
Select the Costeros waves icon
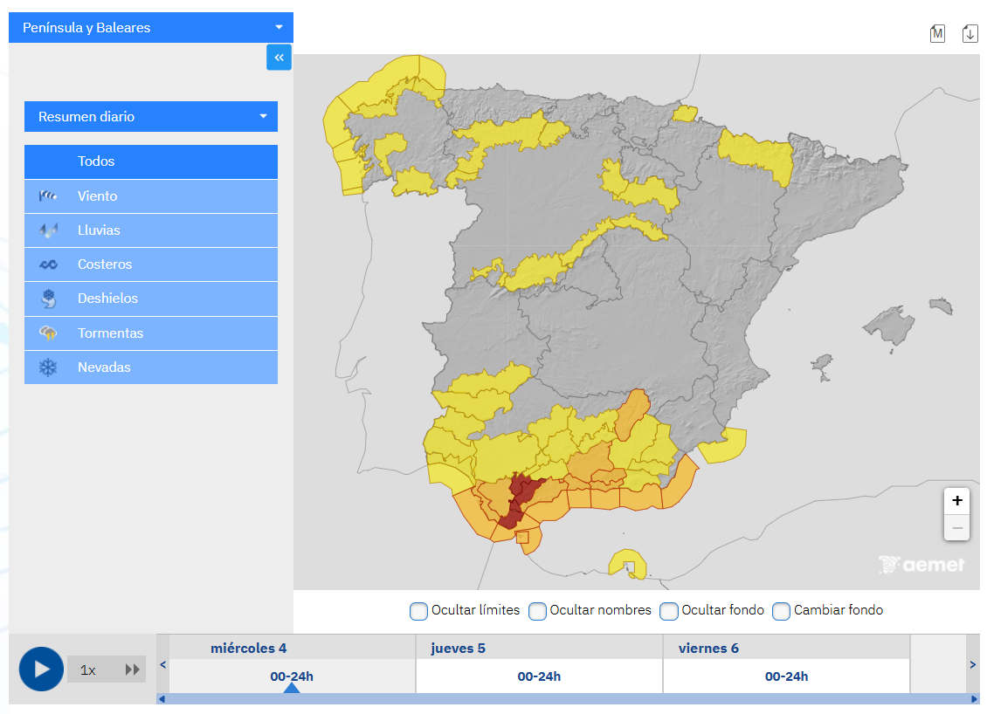click(48, 264)
